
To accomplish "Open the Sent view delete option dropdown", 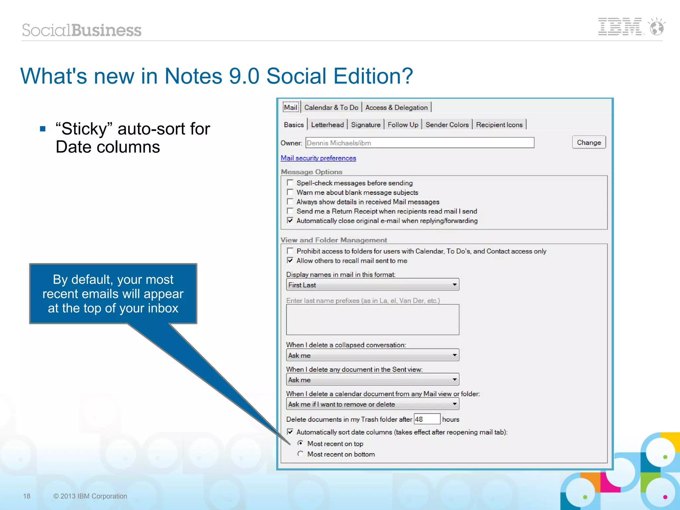I will click(x=373, y=380).
